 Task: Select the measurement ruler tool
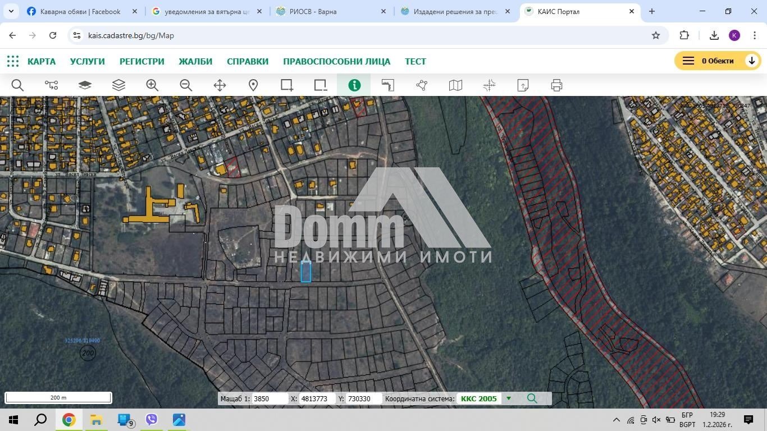[x=388, y=85]
